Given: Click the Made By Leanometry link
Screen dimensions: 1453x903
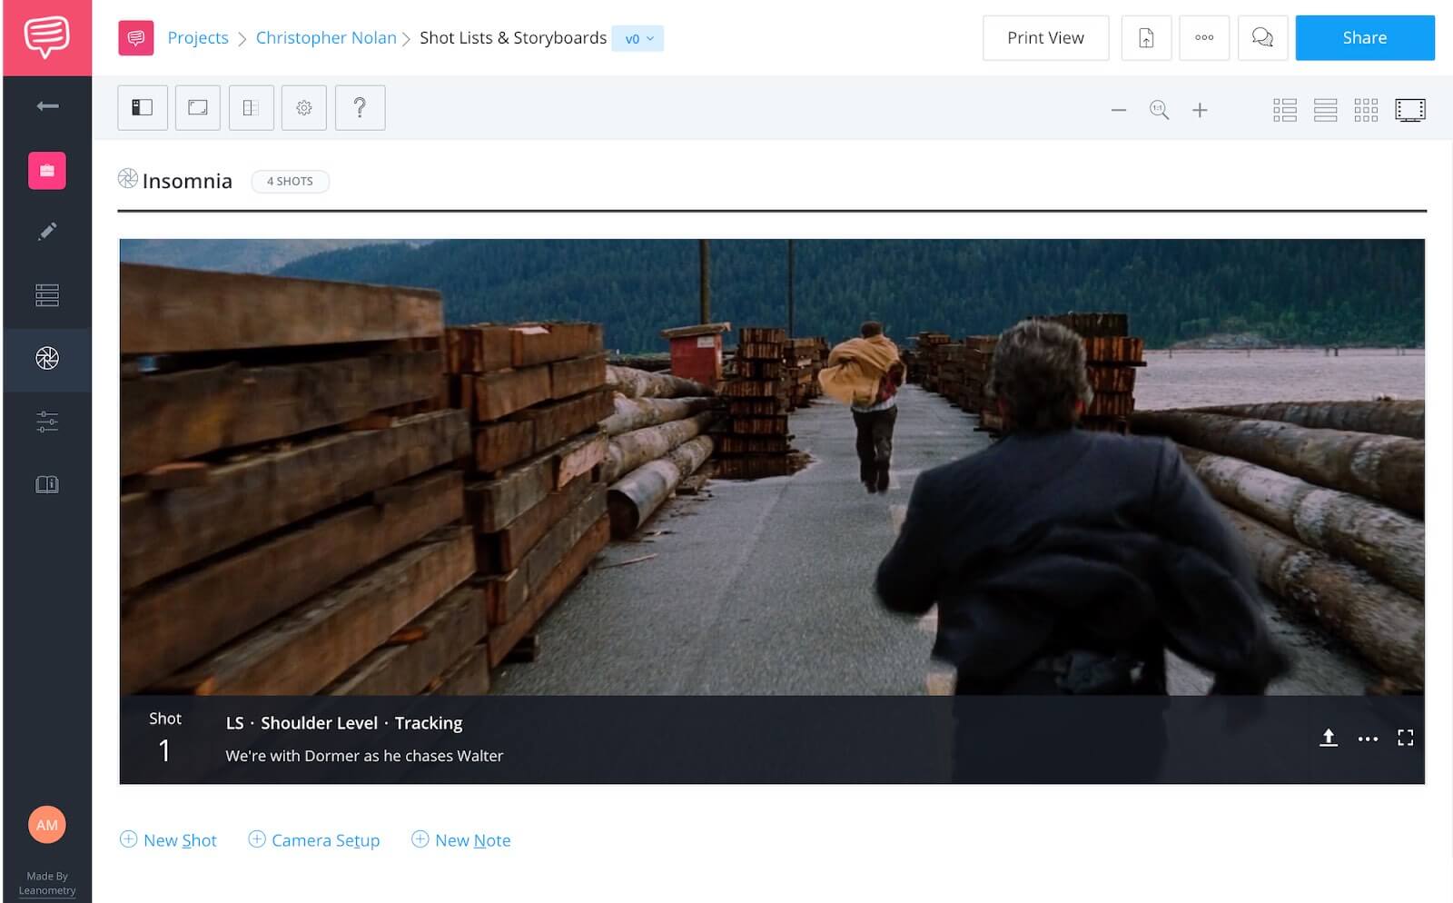Looking at the screenshot, I should (x=47, y=883).
